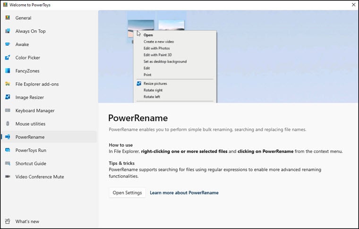Screen dimensions: 359x229
Task: Open the What's new page
Action: (x=49, y=221)
